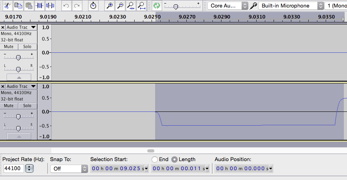347x180 pixels.
Task: Select the Length radio button
Action: pyautogui.click(x=174, y=160)
